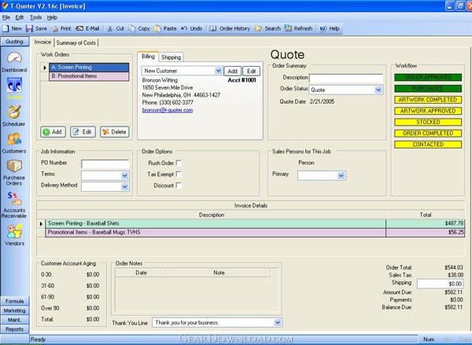Toggle the Discount checkbox
Screen dimensions: 472x345
(179, 185)
